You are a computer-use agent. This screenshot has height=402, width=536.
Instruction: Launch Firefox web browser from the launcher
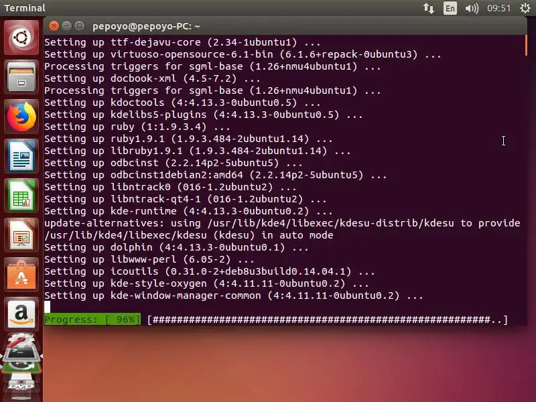[x=21, y=117]
